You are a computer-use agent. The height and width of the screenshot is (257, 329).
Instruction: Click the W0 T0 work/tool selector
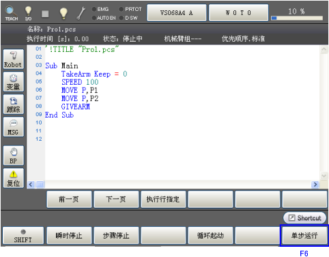coord(238,13)
